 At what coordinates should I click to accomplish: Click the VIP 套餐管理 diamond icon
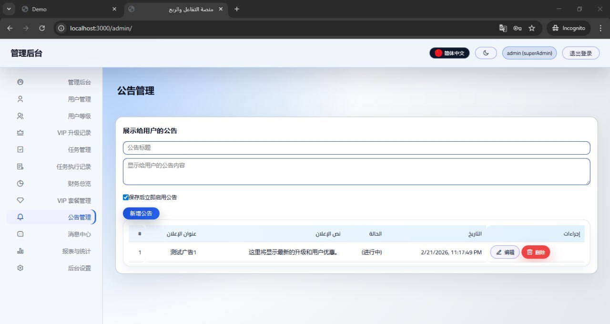(20, 200)
